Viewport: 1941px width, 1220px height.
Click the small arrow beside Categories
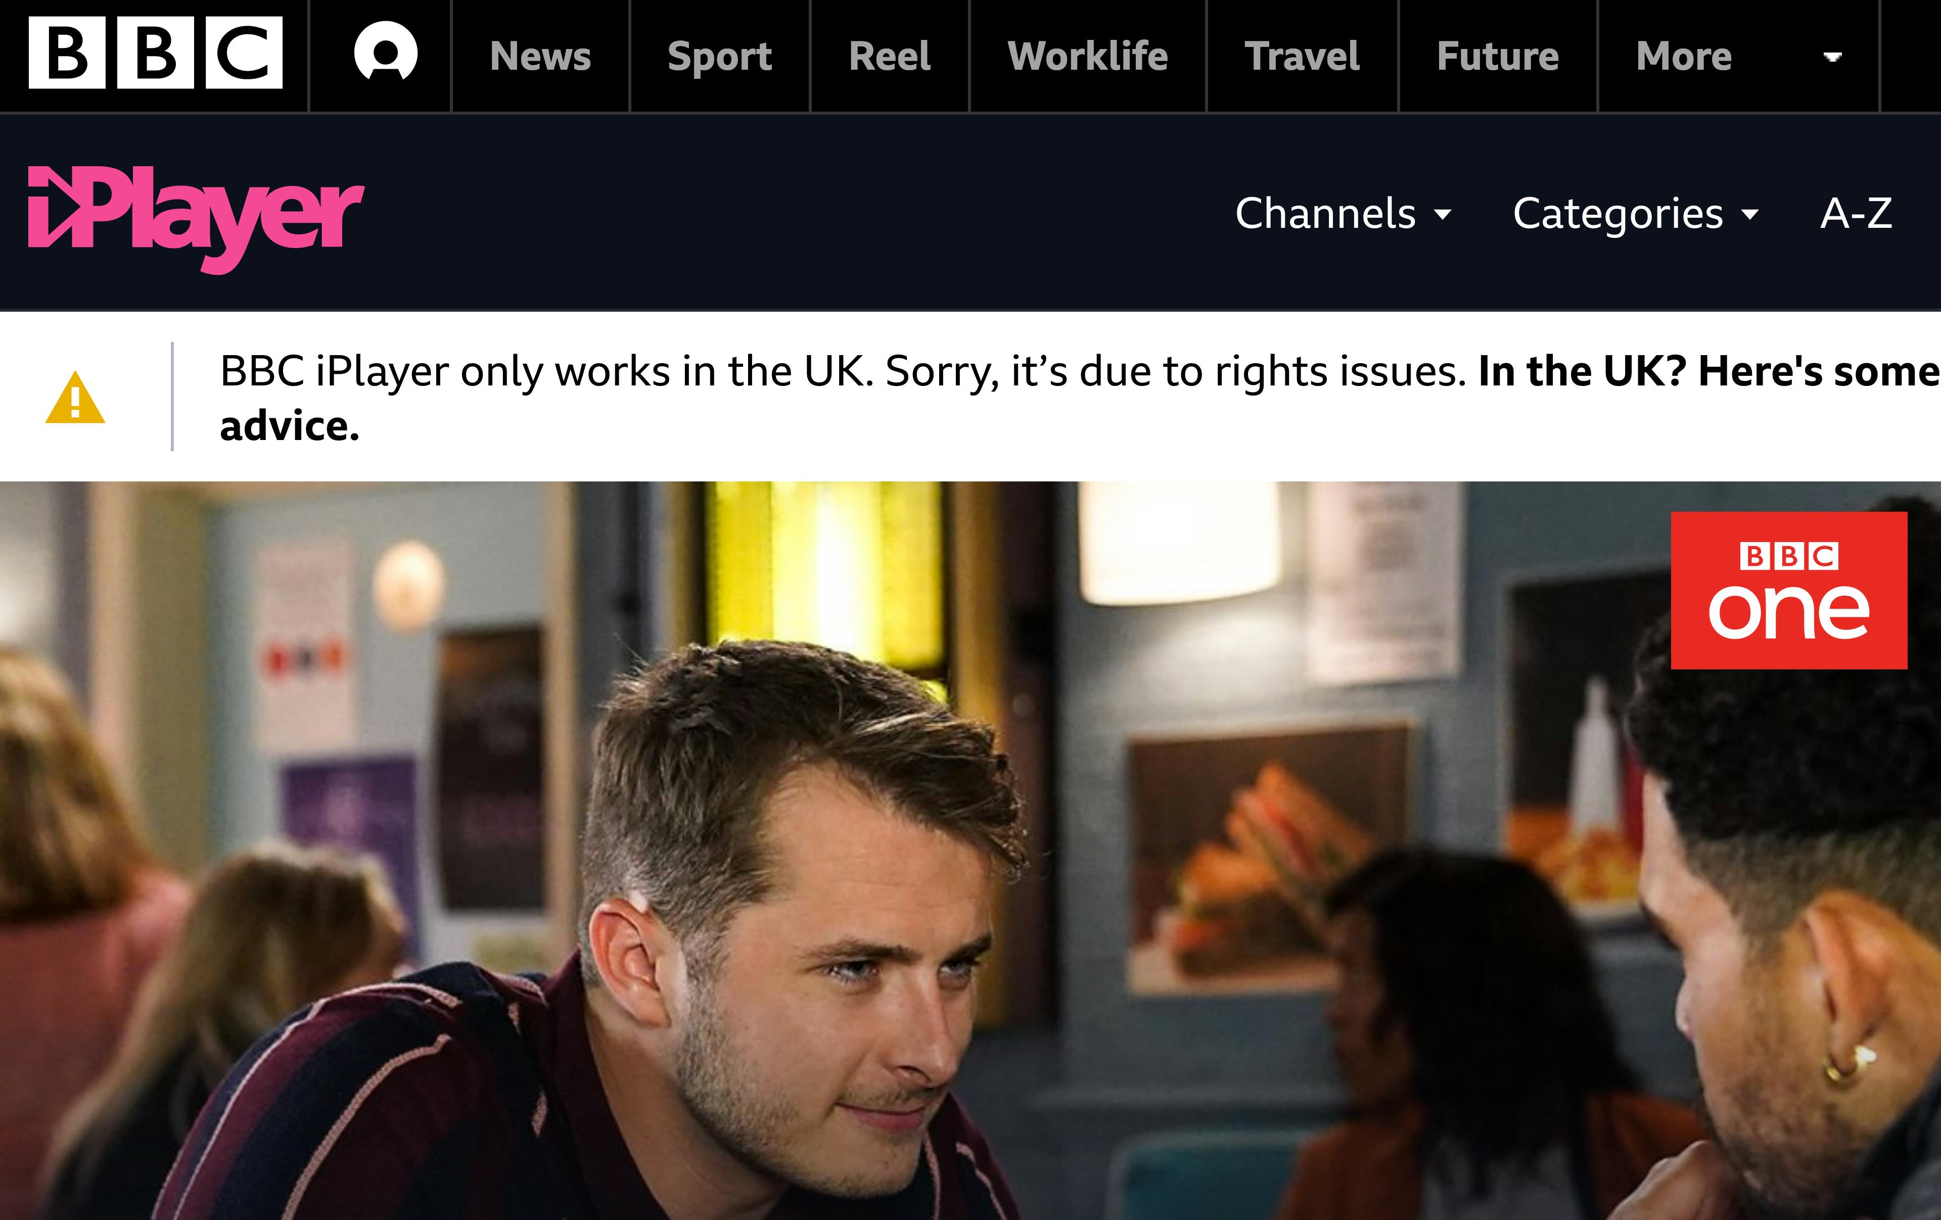(x=1750, y=214)
